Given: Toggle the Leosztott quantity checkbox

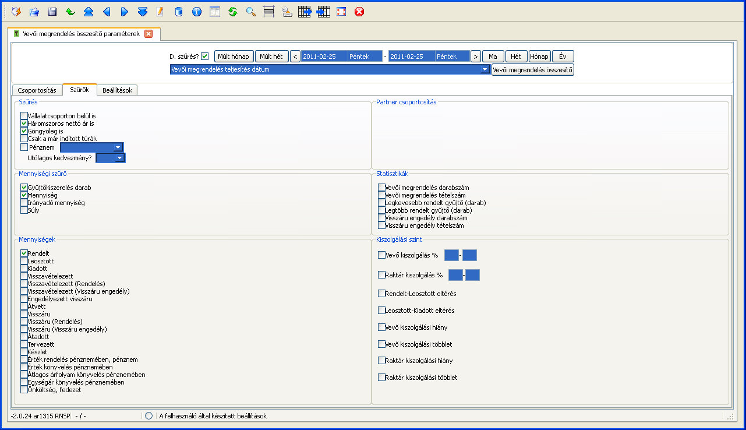Looking at the screenshot, I should [24, 261].
